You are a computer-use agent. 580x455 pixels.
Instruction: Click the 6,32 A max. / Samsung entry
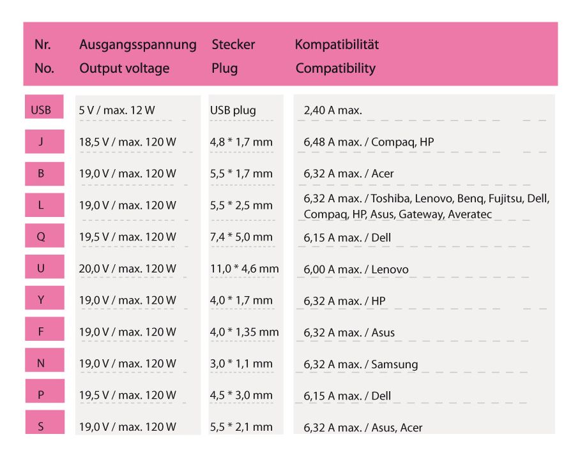tap(361, 364)
